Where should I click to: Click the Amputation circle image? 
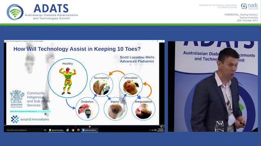coord(144,109)
